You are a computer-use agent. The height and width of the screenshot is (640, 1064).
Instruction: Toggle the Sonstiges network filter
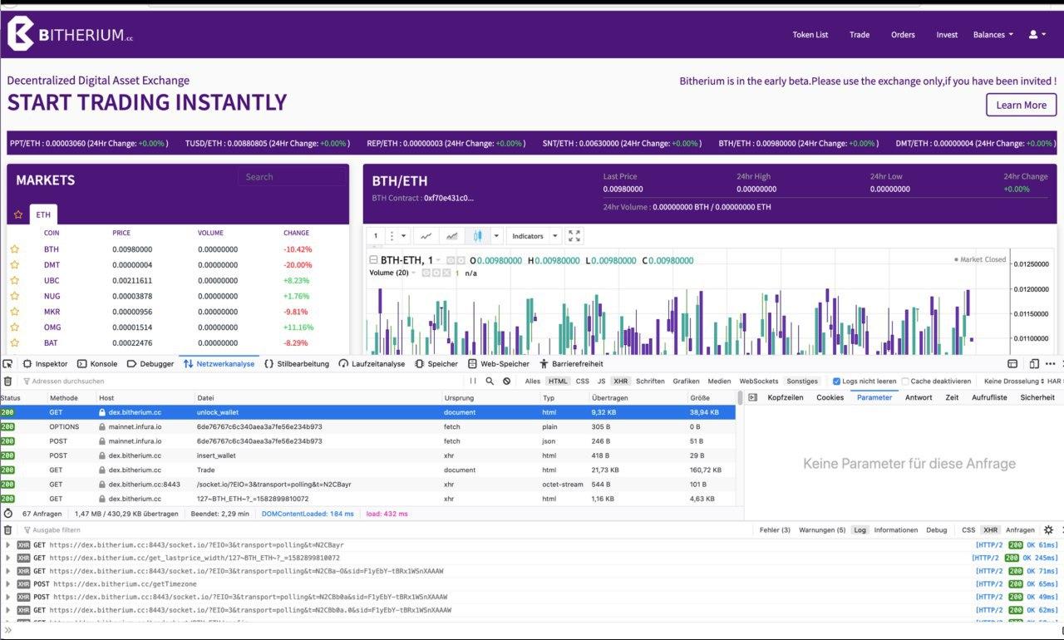(802, 381)
